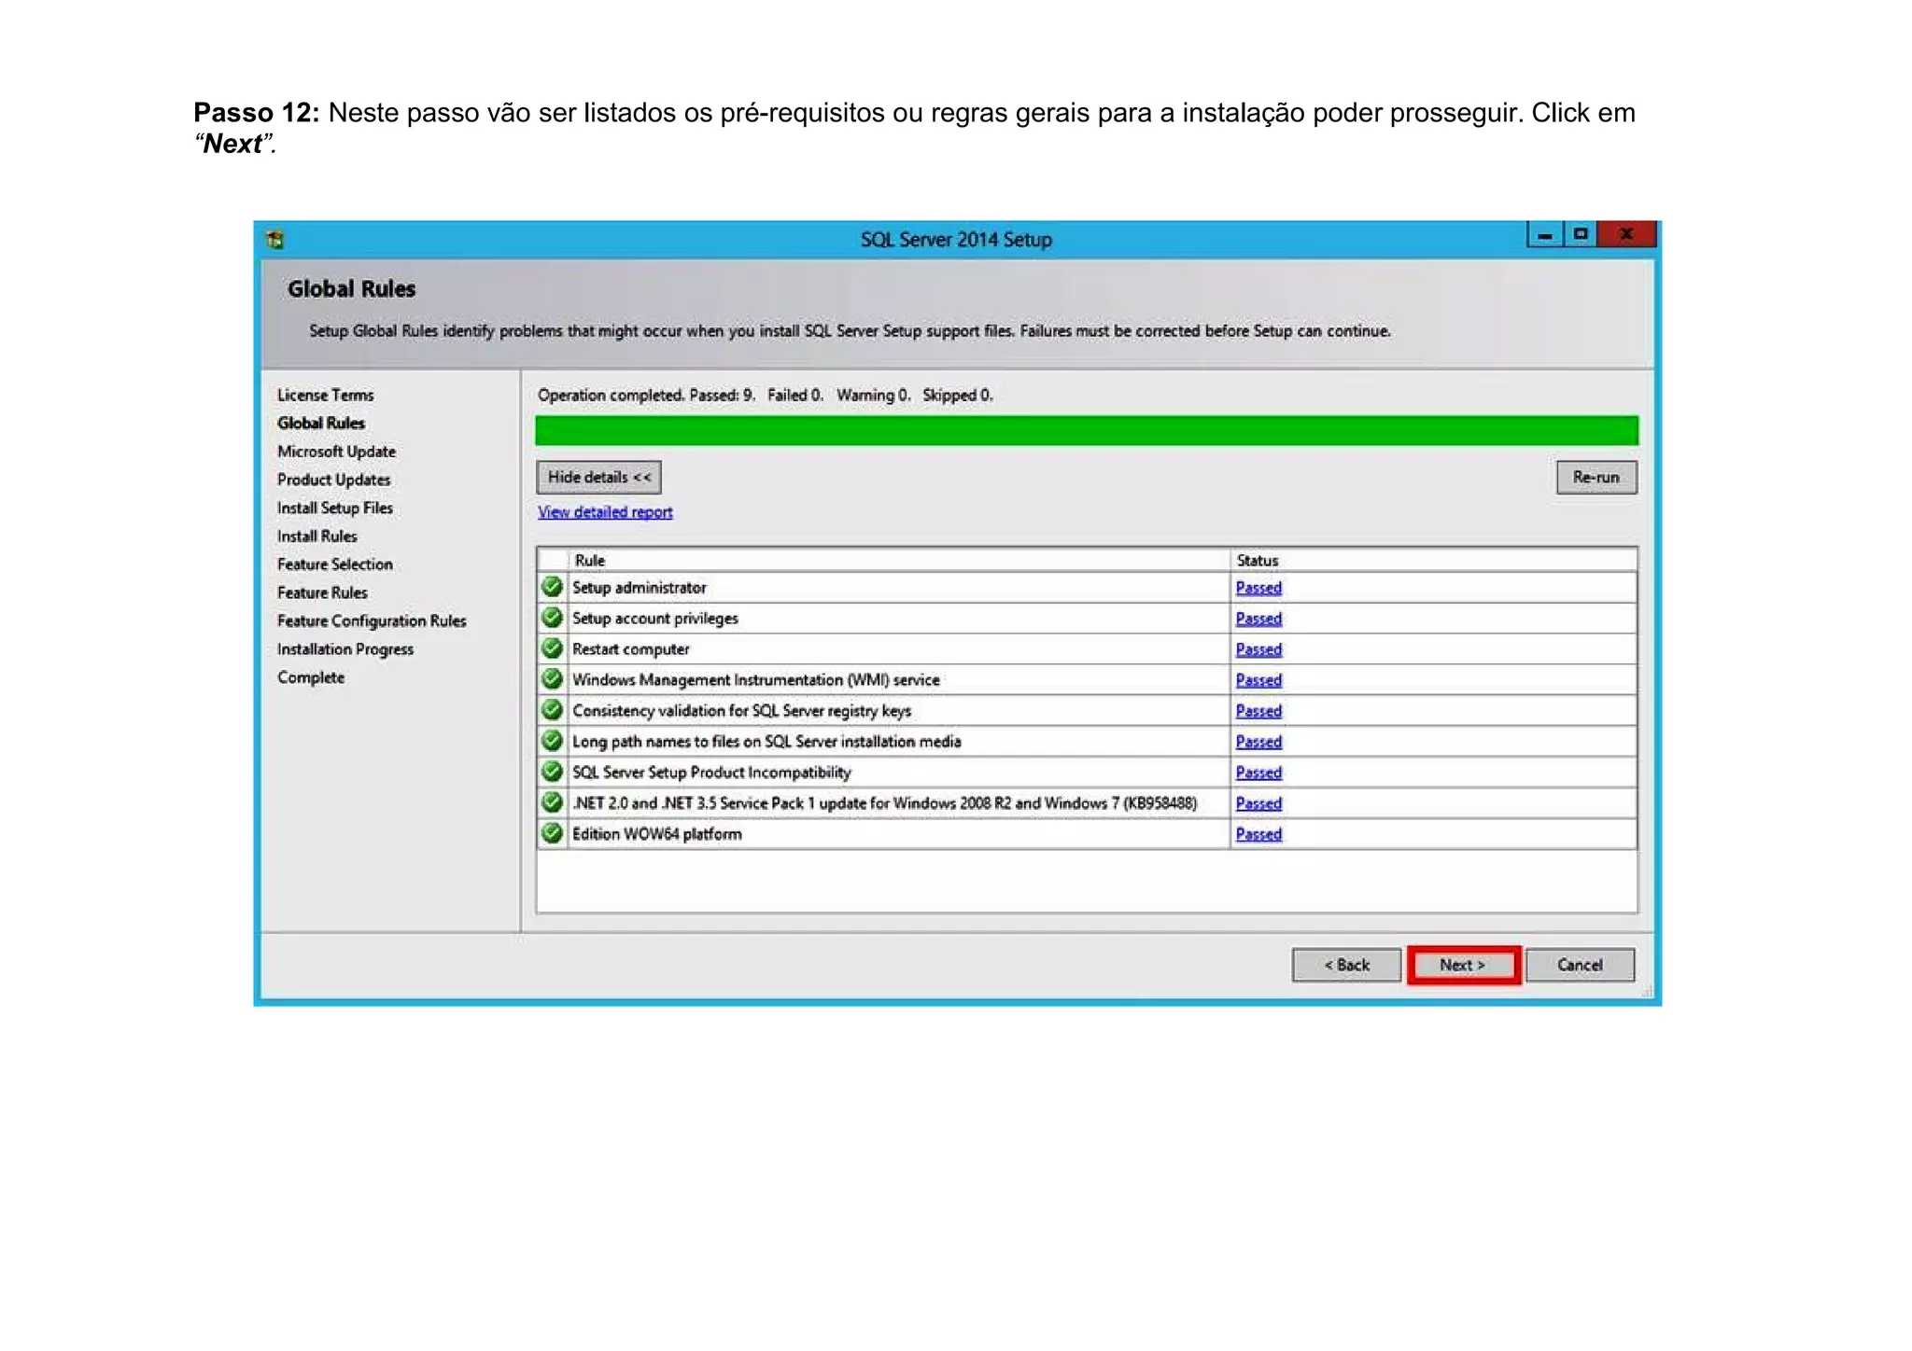The width and height of the screenshot is (1912, 1351).
Task: Open Passed status for SQL Server Setup Product Incompatibility
Action: [1258, 773]
